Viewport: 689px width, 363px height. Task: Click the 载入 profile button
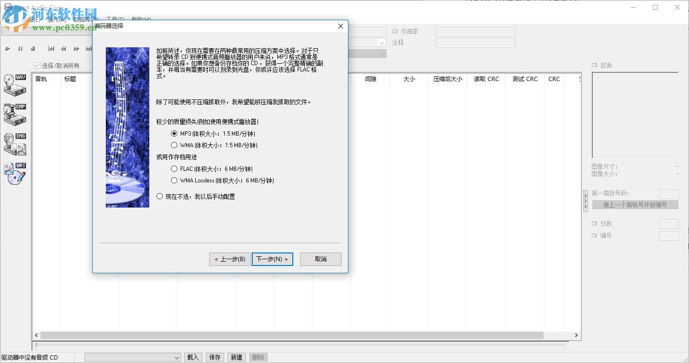click(193, 357)
